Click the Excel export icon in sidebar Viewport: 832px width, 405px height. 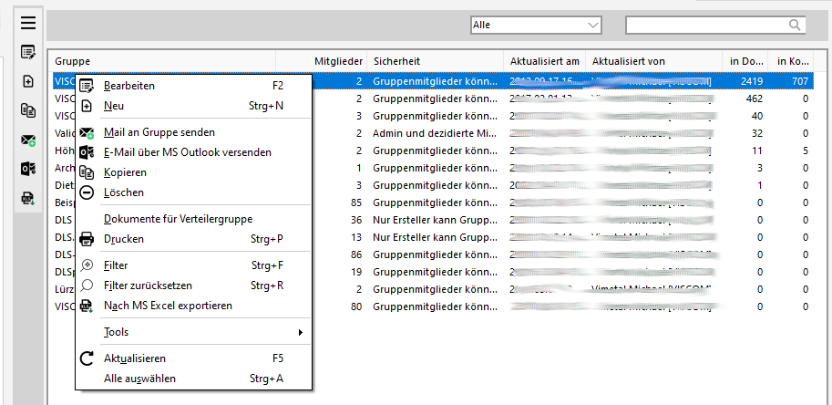click(x=28, y=199)
